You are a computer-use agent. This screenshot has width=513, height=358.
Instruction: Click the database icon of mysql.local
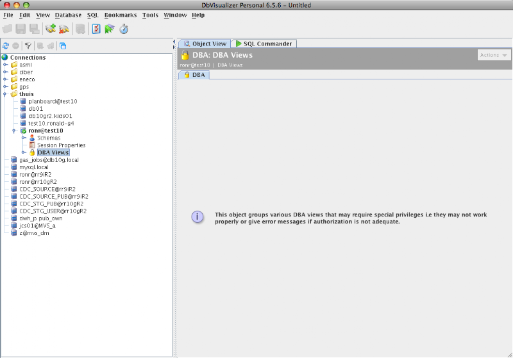coord(13,167)
